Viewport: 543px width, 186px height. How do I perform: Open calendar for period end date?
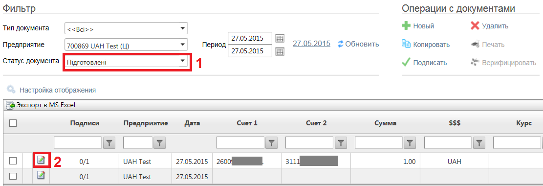pos(280,52)
